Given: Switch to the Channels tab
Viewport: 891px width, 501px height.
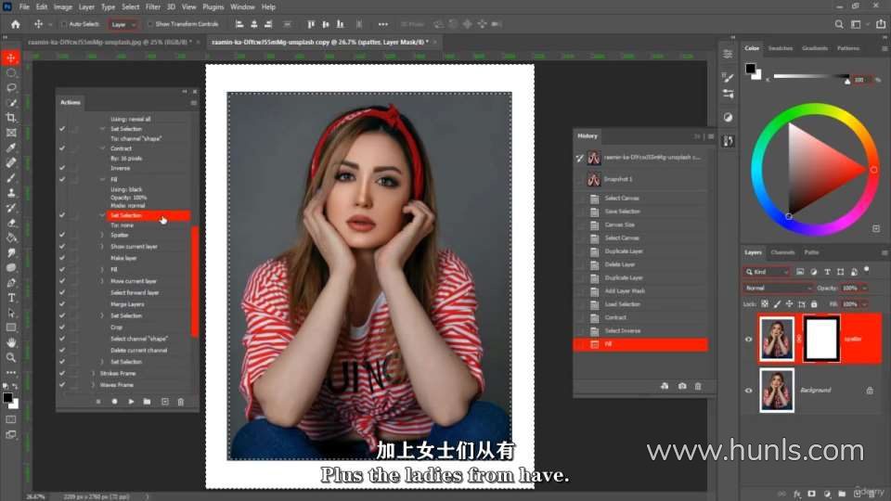Looking at the screenshot, I should point(782,252).
